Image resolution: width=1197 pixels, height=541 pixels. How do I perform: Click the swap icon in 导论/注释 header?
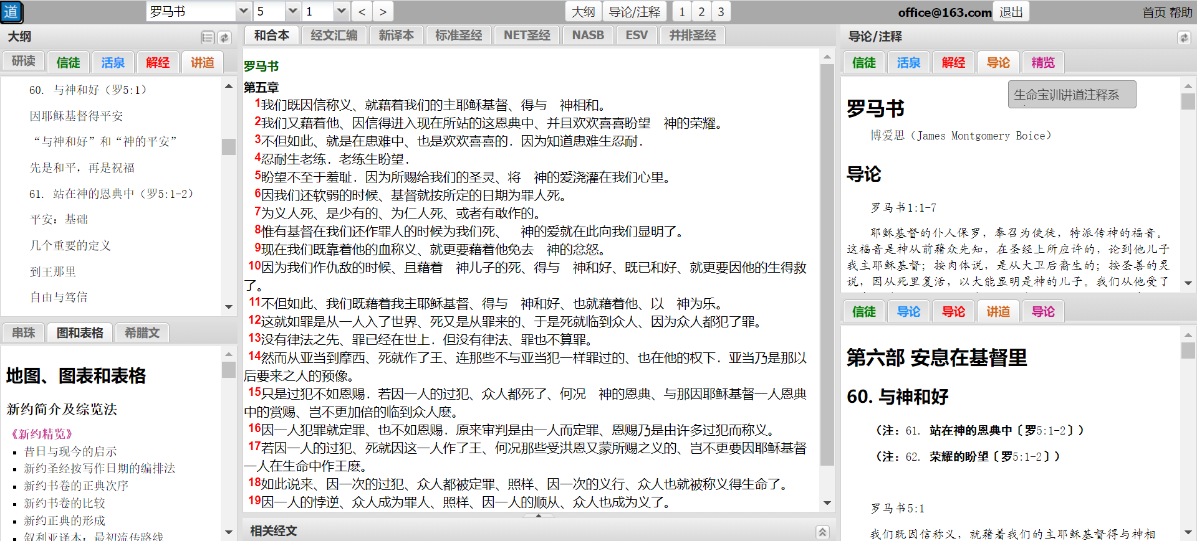click(x=1183, y=38)
